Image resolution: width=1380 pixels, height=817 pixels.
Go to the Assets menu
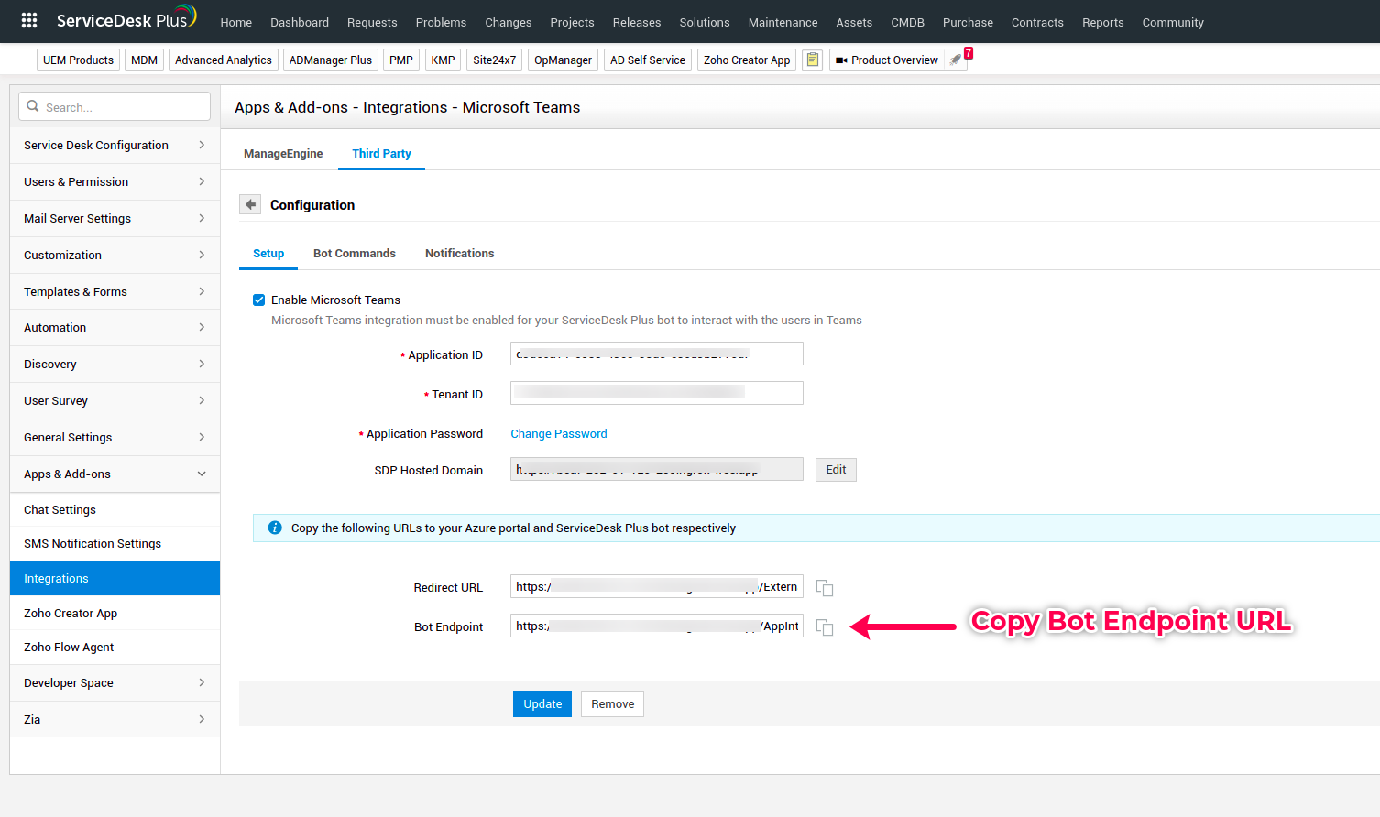(x=854, y=22)
